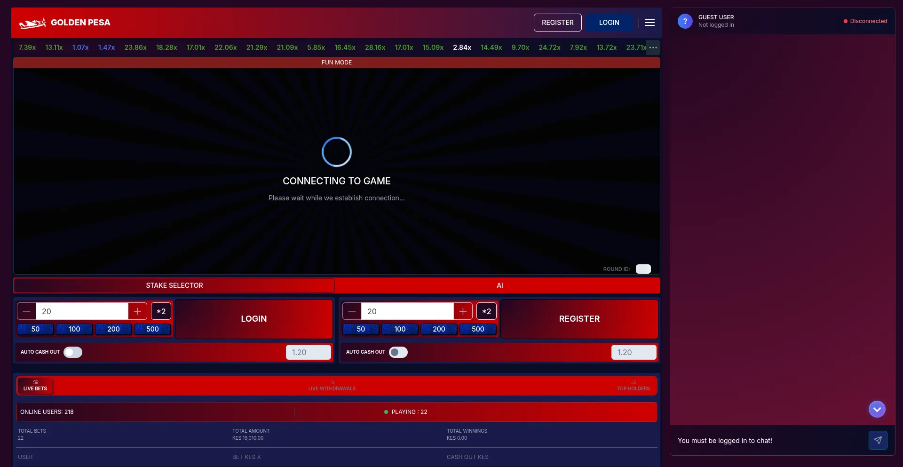Click the 24.72x history multiplier
The height and width of the screenshot is (467, 903).
coord(549,47)
